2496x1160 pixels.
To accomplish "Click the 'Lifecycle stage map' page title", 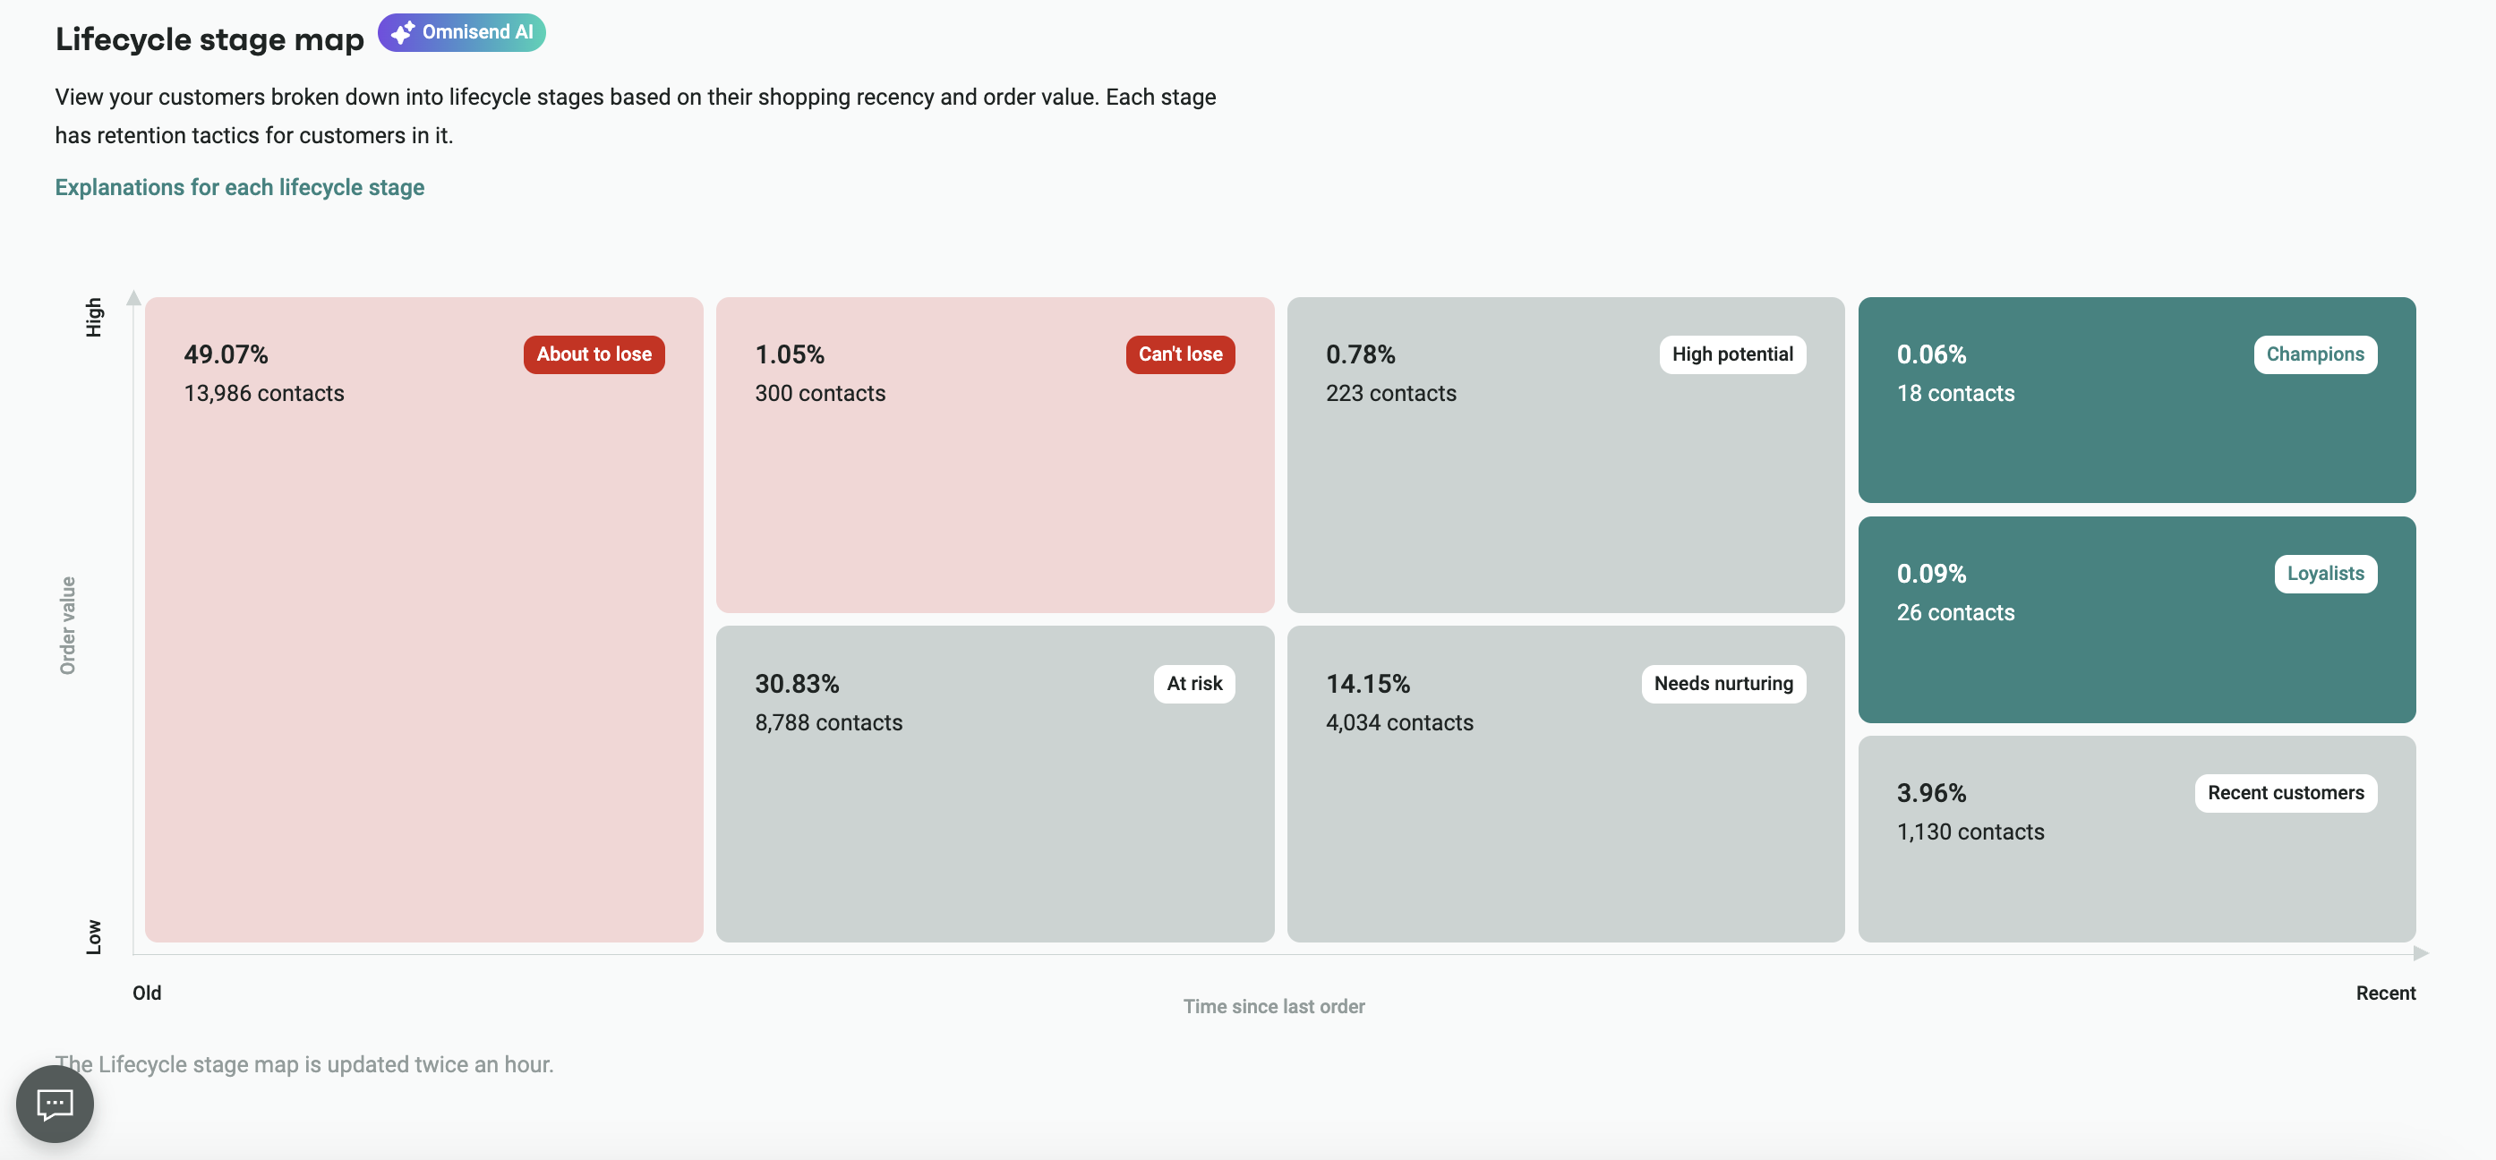I will click(x=209, y=38).
